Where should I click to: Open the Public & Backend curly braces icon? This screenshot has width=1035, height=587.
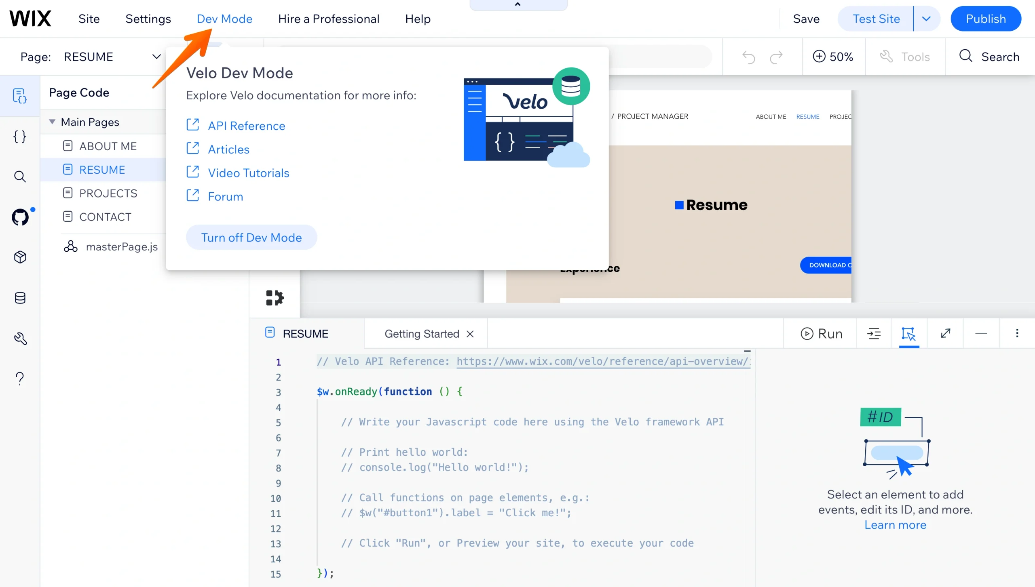click(20, 137)
